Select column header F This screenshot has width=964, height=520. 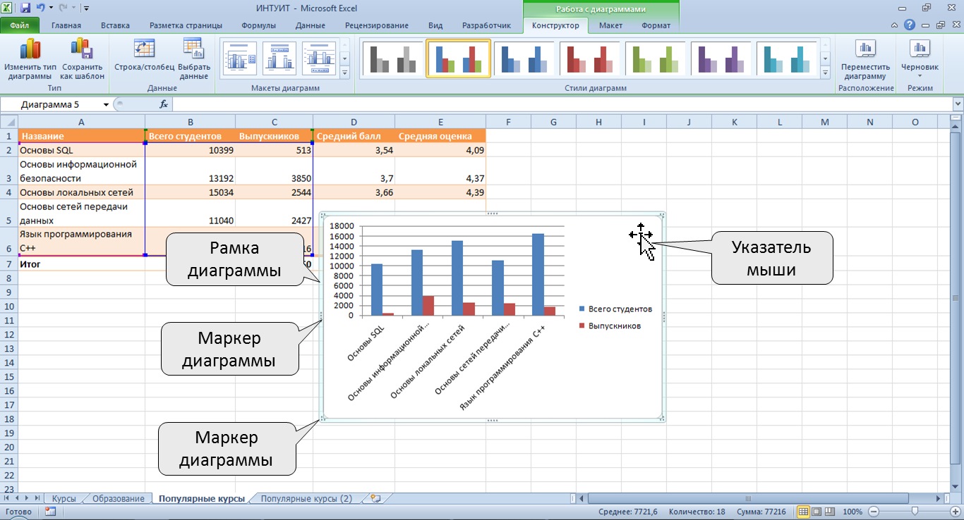pos(508,122)
